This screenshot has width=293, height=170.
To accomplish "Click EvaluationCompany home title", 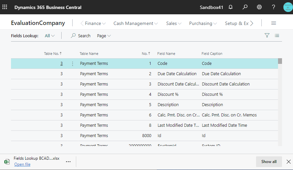I will tap(38, 23).
